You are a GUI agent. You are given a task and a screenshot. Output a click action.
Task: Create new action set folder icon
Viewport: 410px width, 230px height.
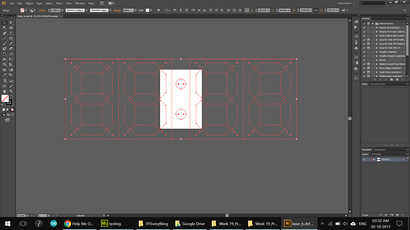tap(392, 80)
